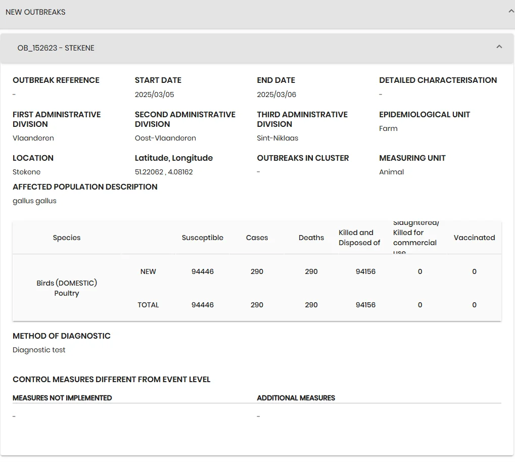Screen dimensions: 515x462
Task: Click the TOTAL row label
Action: [x=148, y=305]
